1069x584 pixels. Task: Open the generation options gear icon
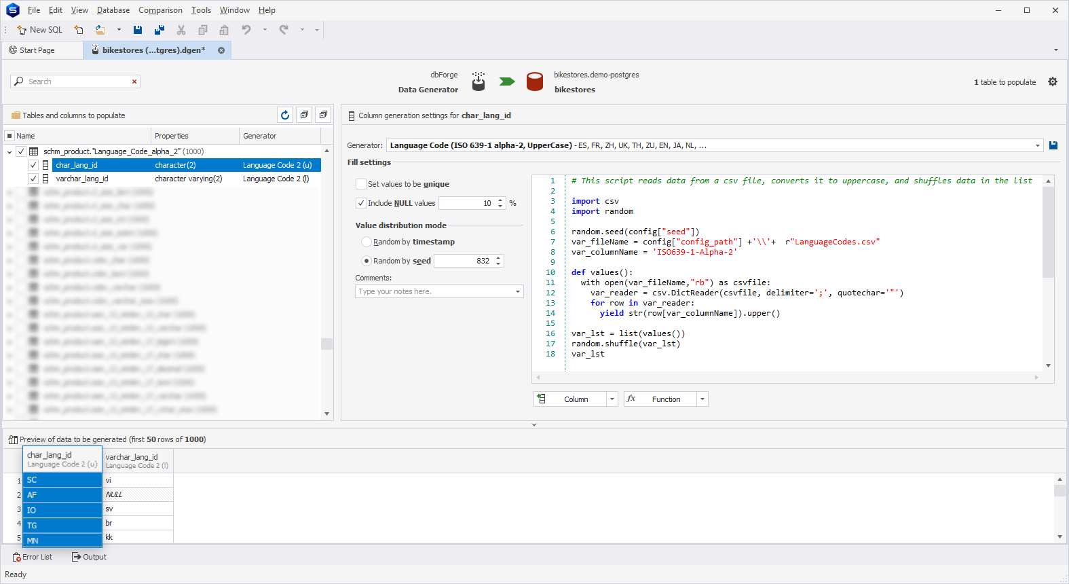(1053, 81)
